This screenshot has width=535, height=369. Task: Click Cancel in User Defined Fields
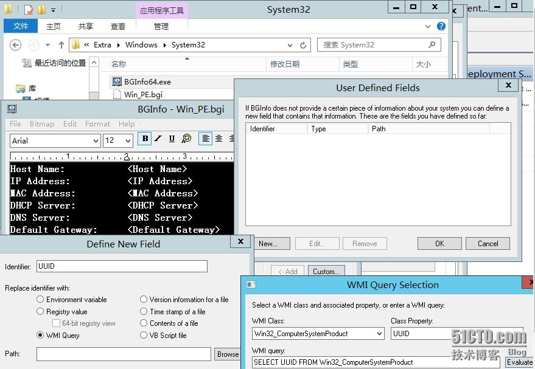pyautogui.click(x=488, y=244)
